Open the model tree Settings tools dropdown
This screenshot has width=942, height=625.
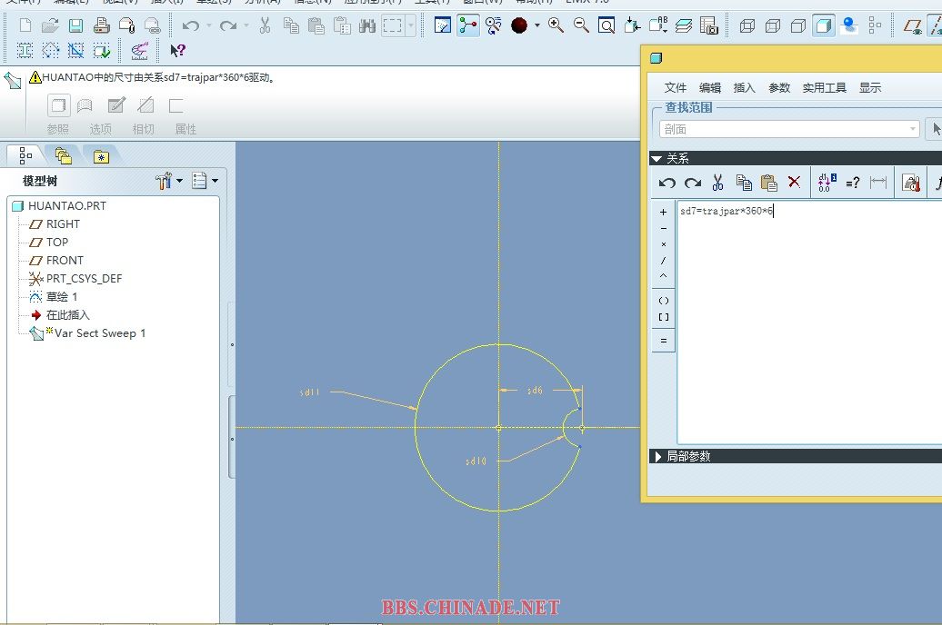[x=169, y=180]
